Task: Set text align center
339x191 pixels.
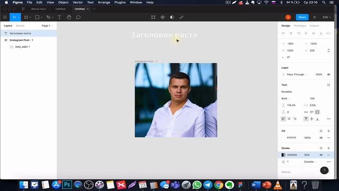Action: (289, 119)
